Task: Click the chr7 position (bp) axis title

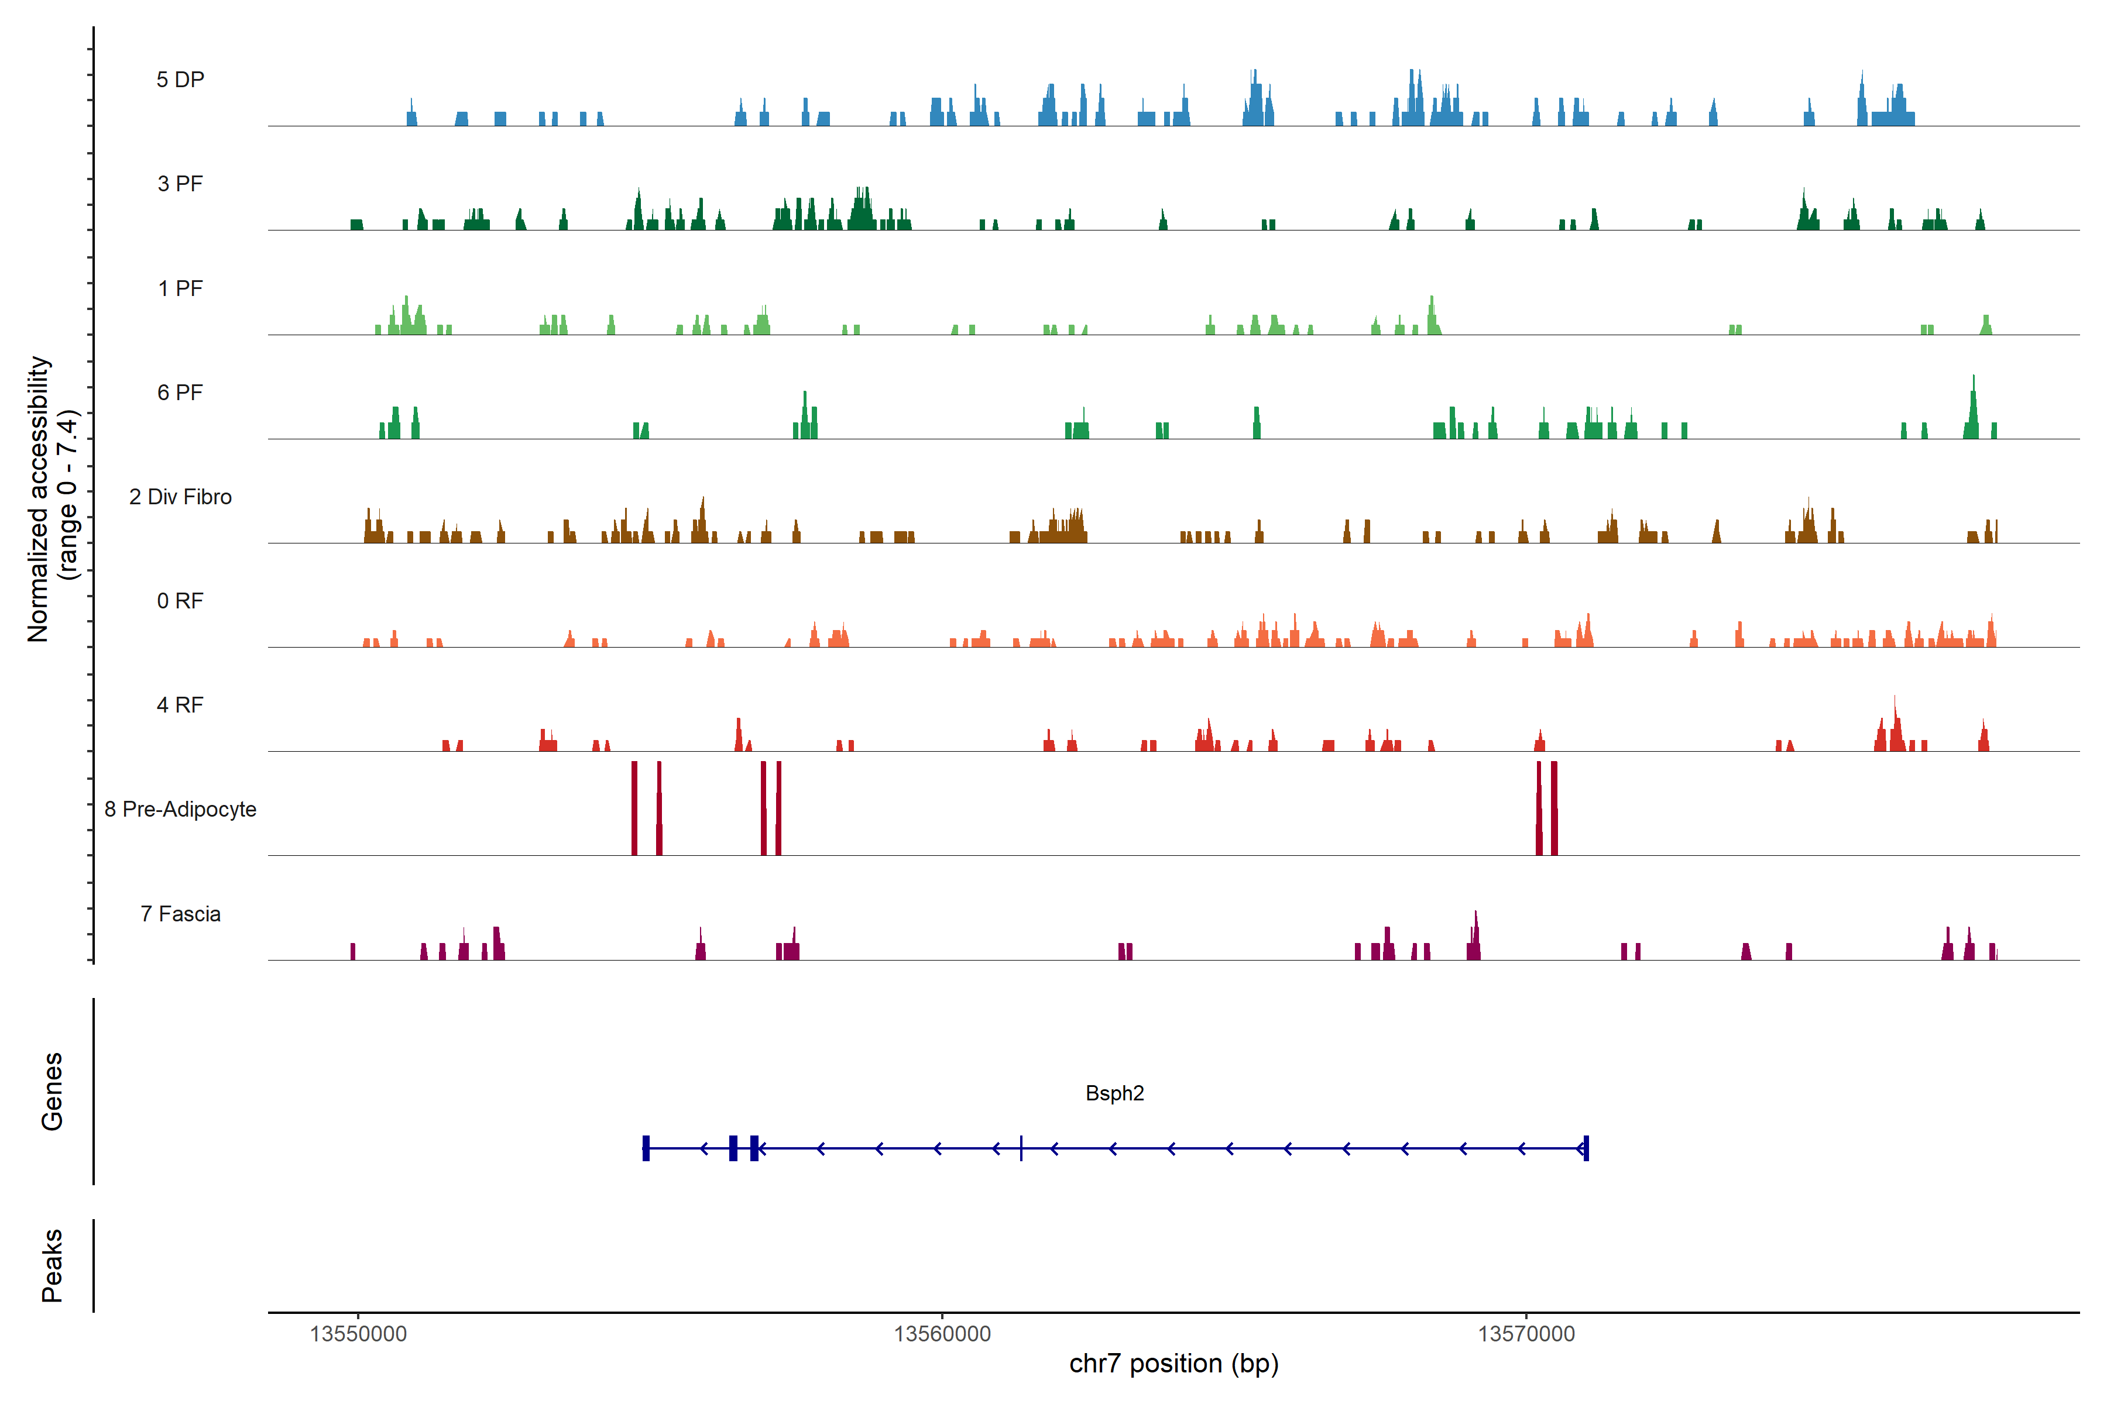Action: tap(1173, 1364)
